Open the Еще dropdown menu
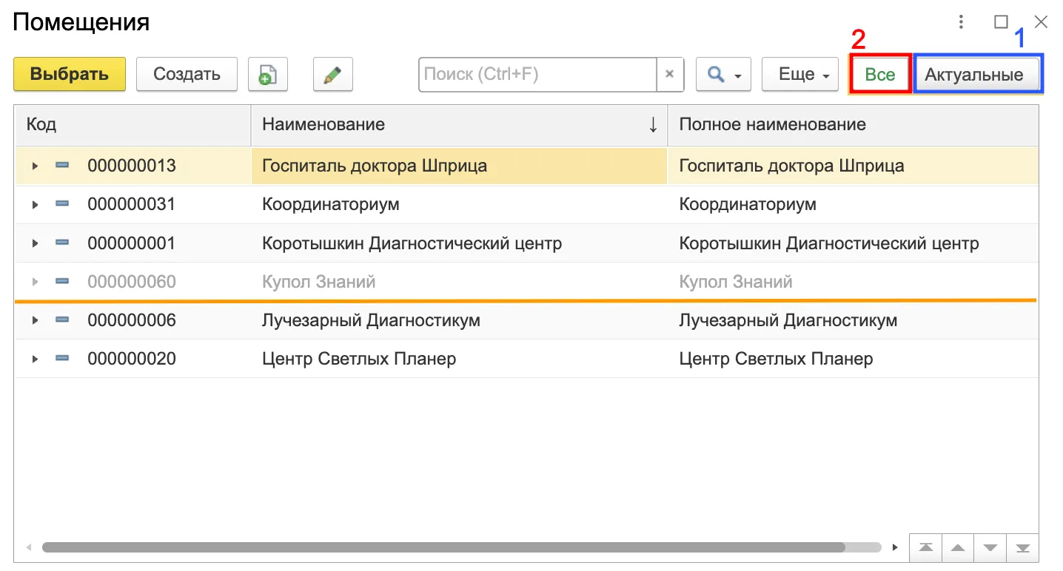 (800, 75)
